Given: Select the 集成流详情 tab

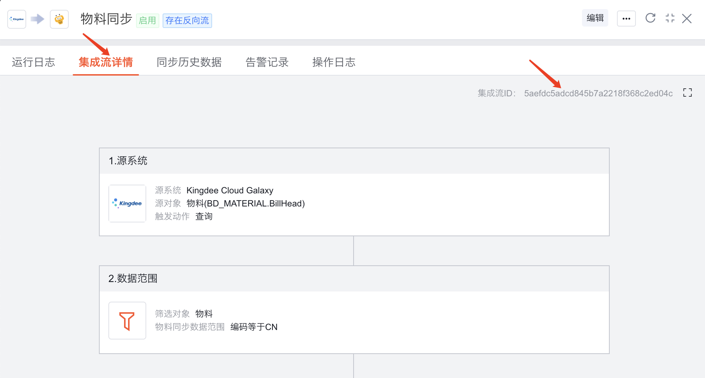Looking at the screenshot, I should pyautogui.click(x=106, y=62).
